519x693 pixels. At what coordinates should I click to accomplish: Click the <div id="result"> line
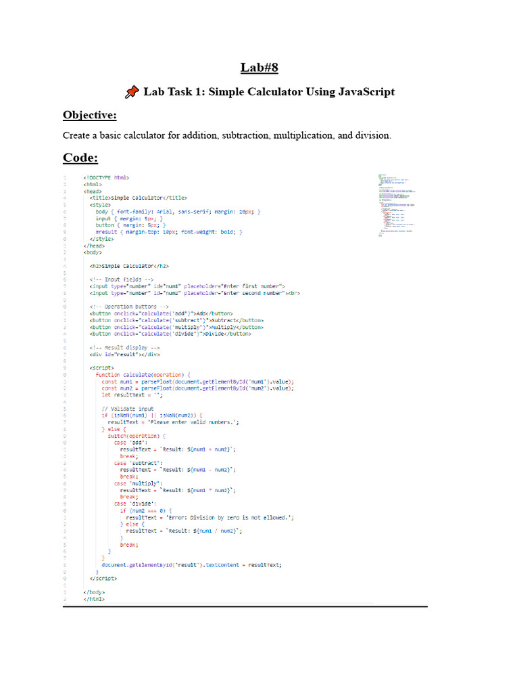click(x=124, y=355)
